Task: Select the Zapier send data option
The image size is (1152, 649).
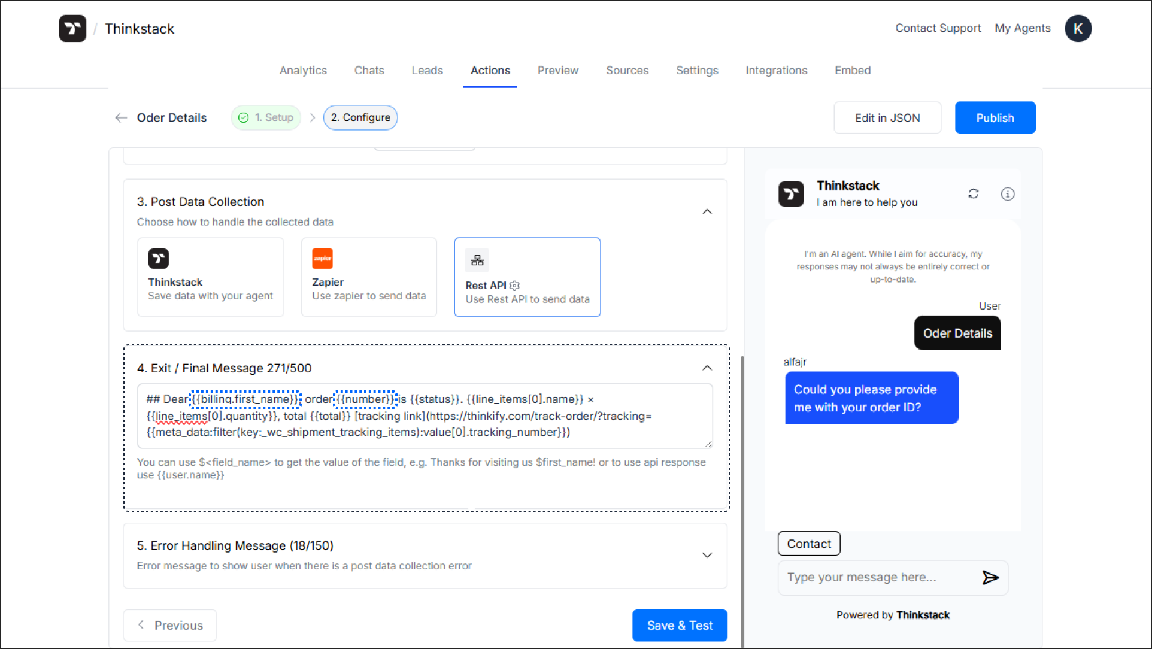Action: (x=369, y=277)
